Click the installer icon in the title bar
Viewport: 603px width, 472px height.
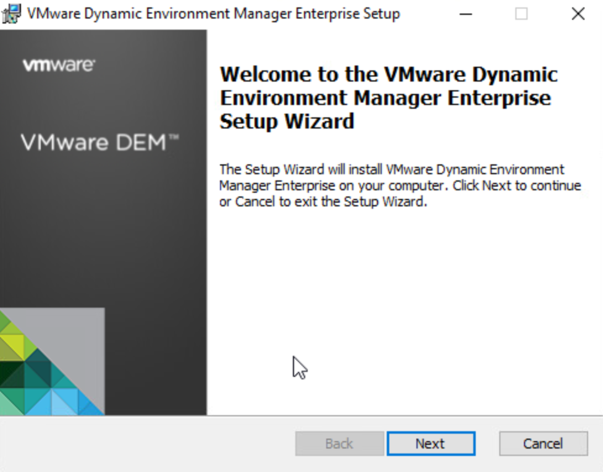(x=11, y=14)
